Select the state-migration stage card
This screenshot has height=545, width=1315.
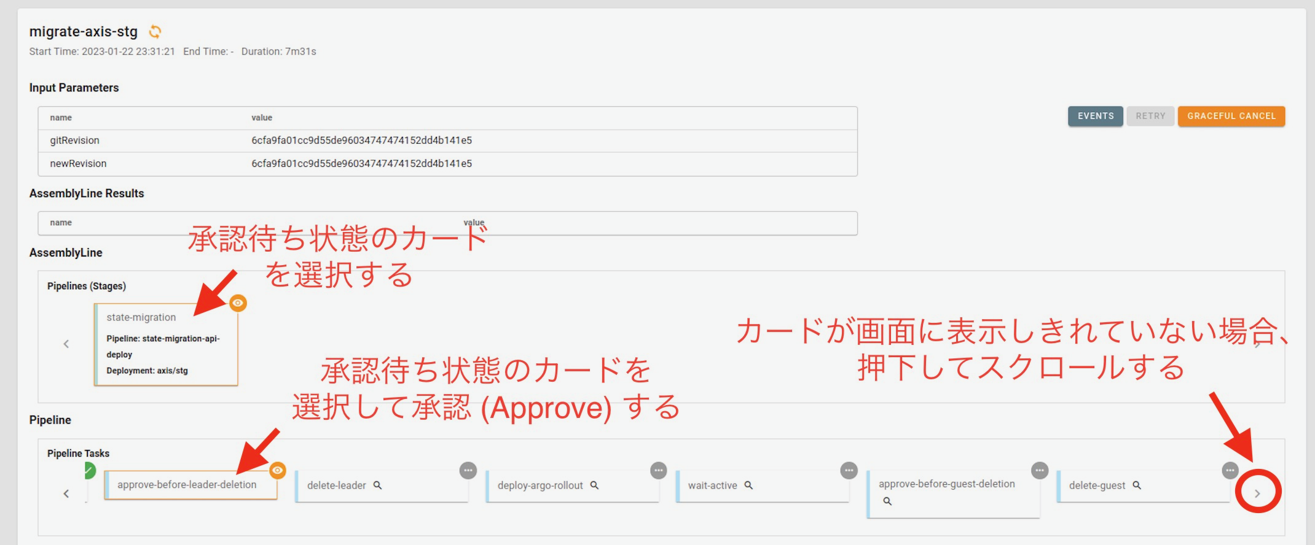[166, 344]
